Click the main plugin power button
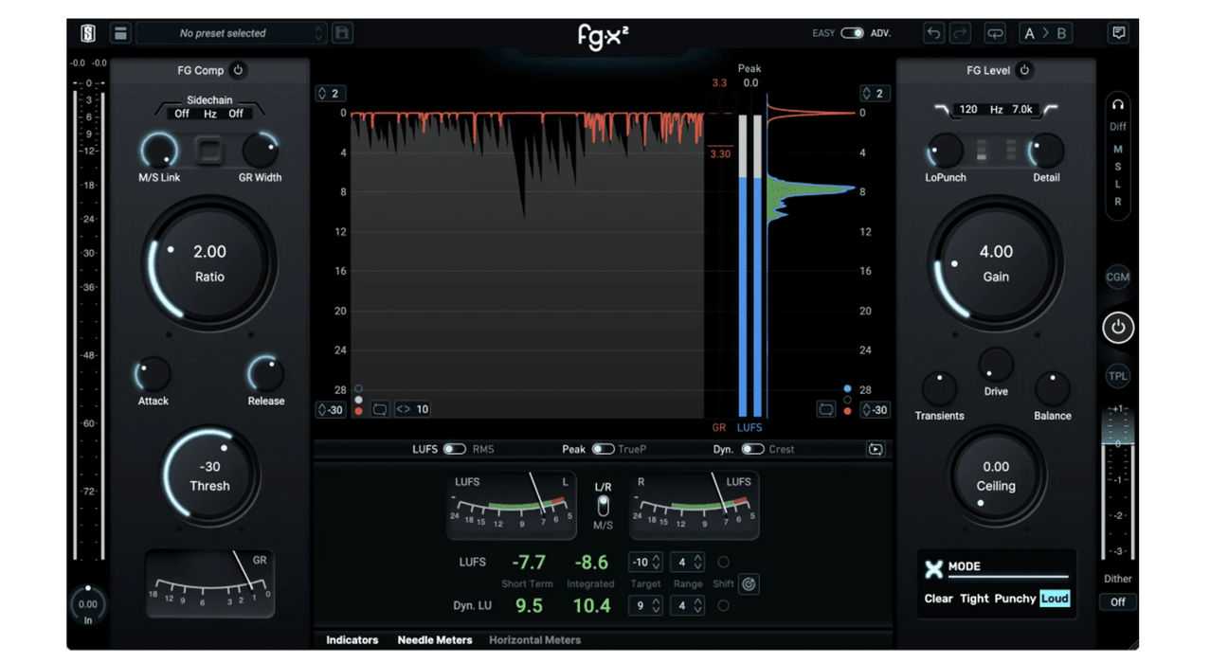 pyautogui.click(x=1118, y=328)
